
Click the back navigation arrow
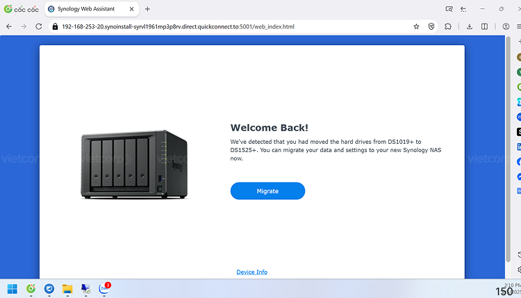9,26
